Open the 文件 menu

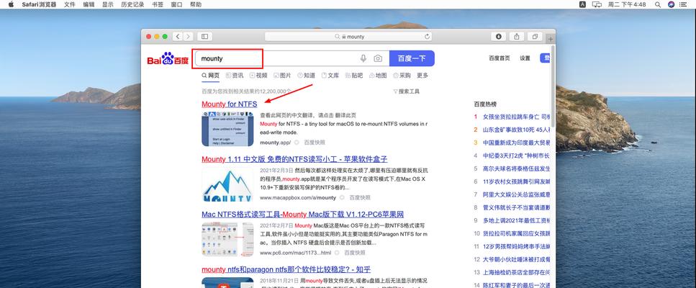(69, 4)
